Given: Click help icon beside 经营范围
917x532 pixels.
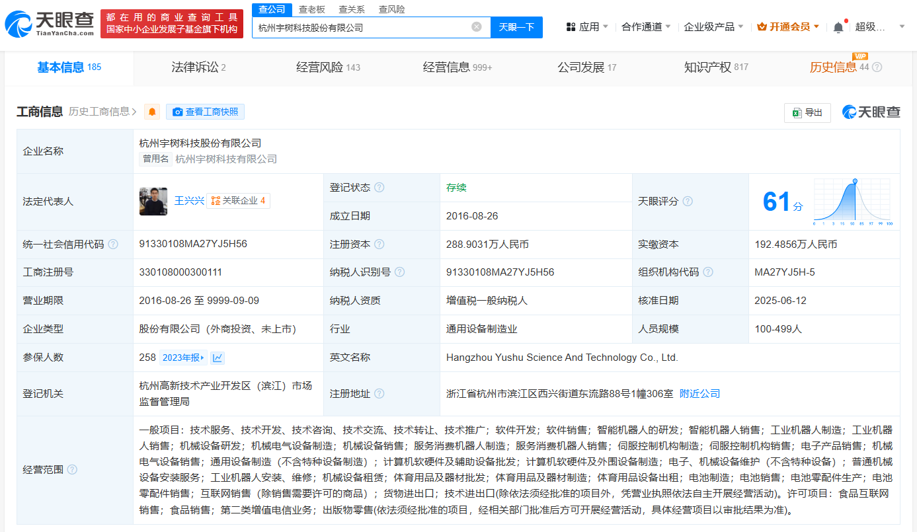Looking at the screenshot, I should [x=72, y=470].
